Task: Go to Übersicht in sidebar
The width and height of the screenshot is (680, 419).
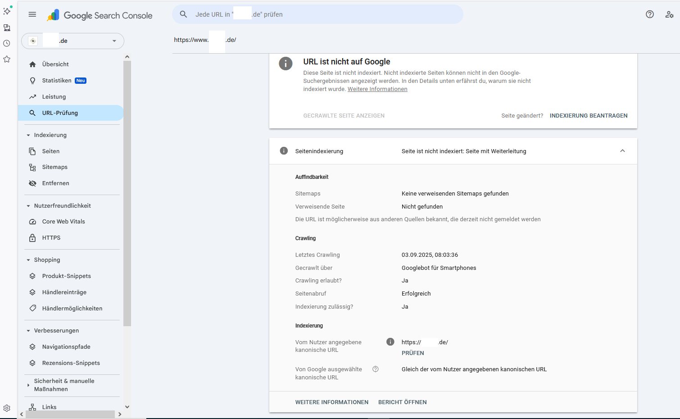Action: (55, 64)
